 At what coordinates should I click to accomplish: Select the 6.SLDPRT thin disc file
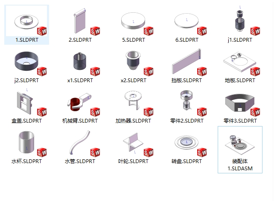point(187,25)
